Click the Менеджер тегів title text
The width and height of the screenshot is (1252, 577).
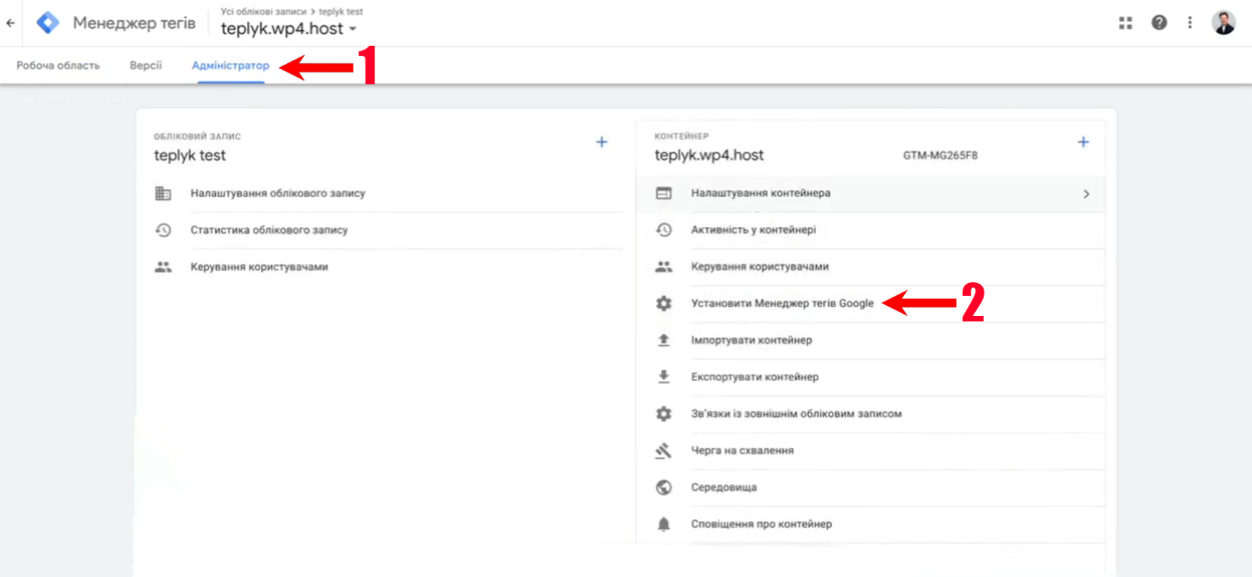pyautogui.click(x=134, y=23)
